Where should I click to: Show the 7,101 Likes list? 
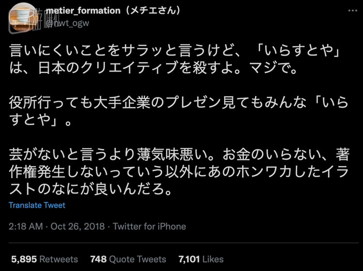201,259
